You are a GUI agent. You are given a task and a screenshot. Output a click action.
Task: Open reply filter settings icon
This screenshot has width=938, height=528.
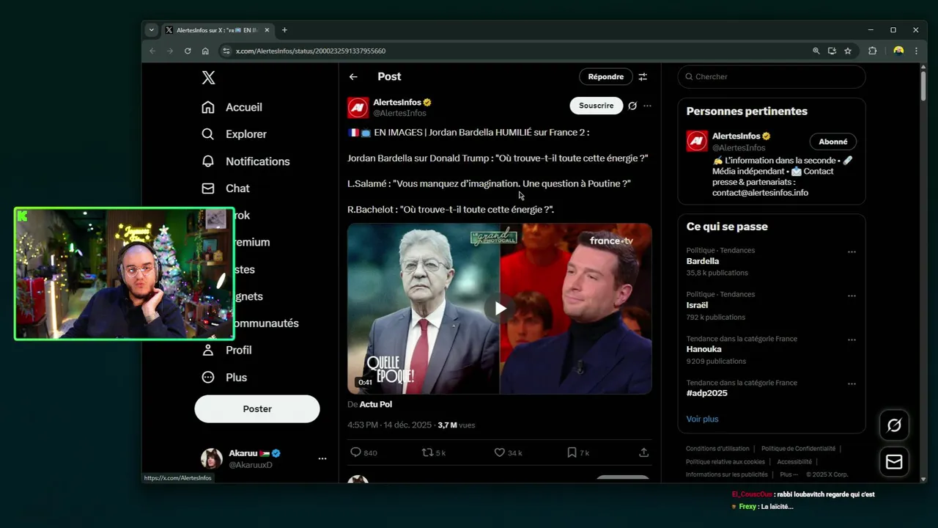[643, 77]
